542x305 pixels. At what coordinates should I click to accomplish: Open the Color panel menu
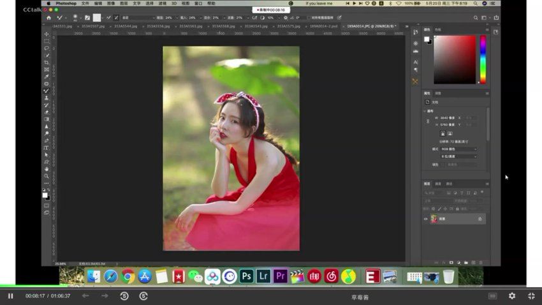(487, 30)
